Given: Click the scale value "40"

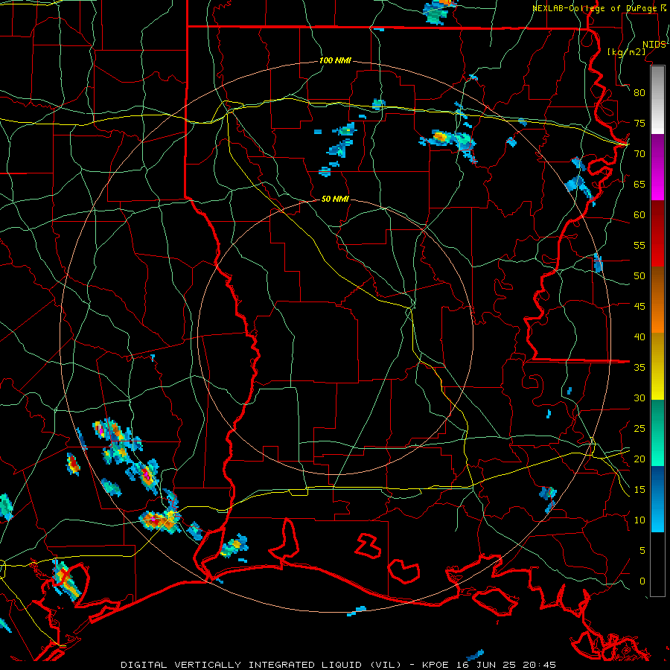Looking at the screenshot, I should click(x=639, y=337).
